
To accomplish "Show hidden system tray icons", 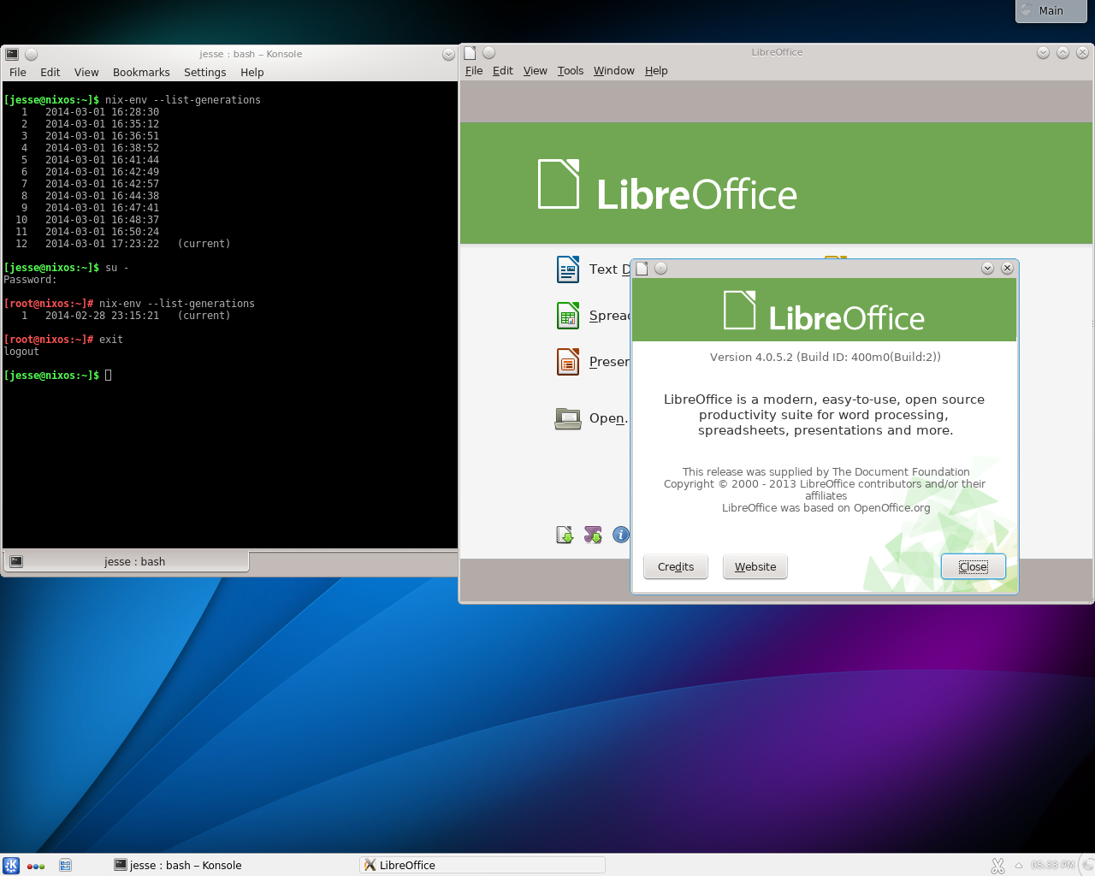I will 1019,865.
